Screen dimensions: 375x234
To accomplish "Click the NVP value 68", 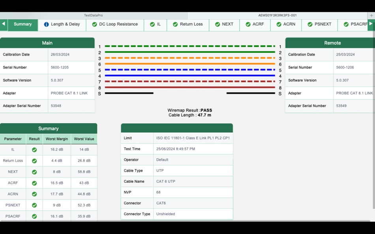I will coord(158,193).
